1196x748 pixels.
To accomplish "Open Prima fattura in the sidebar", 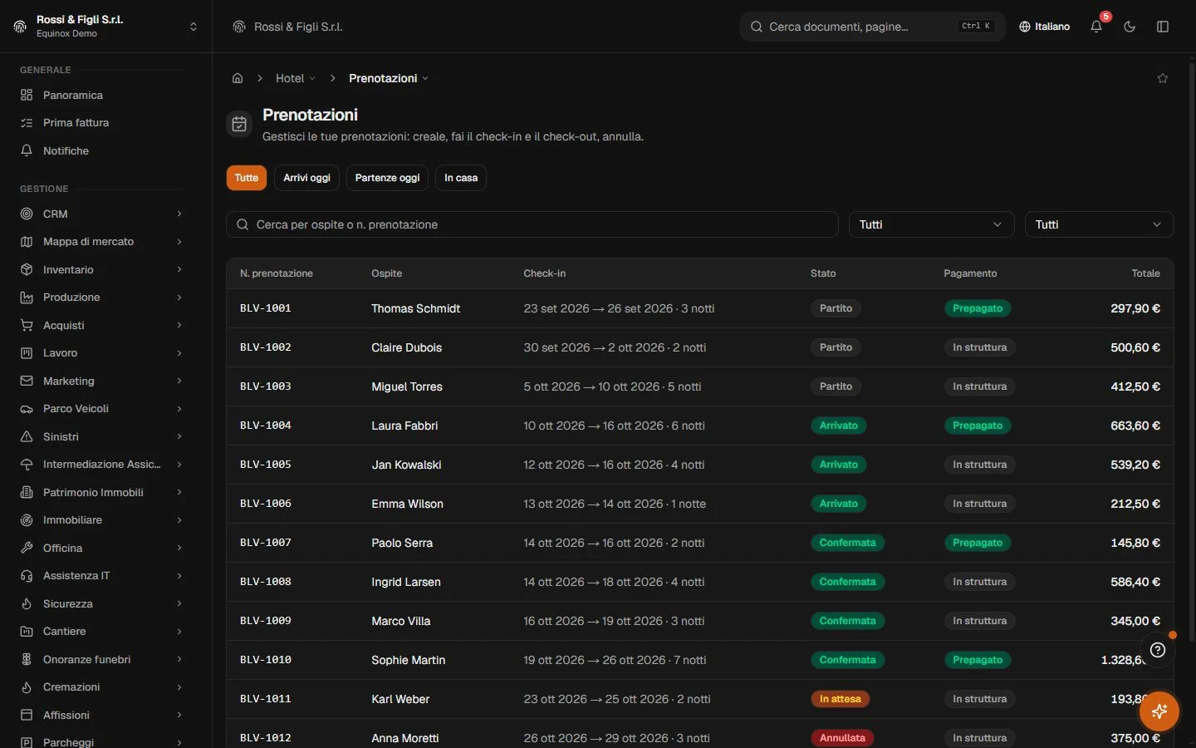I will click(101, 123).
